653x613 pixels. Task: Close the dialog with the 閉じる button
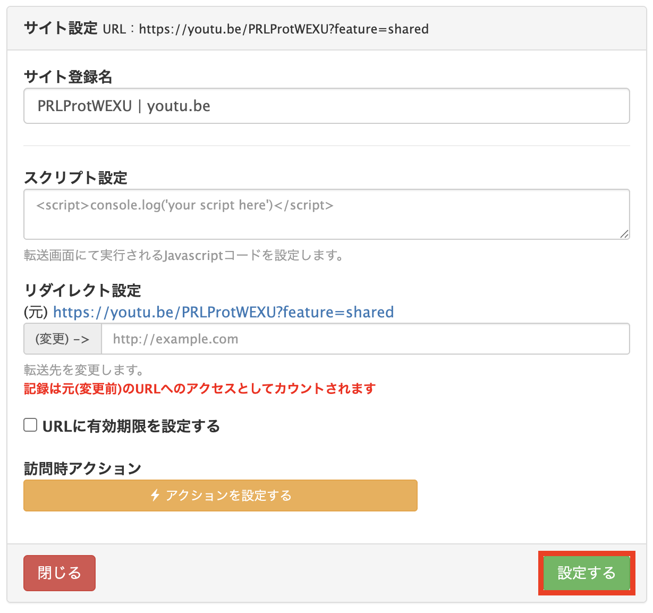pyautogui.click(x=60, y=573)
